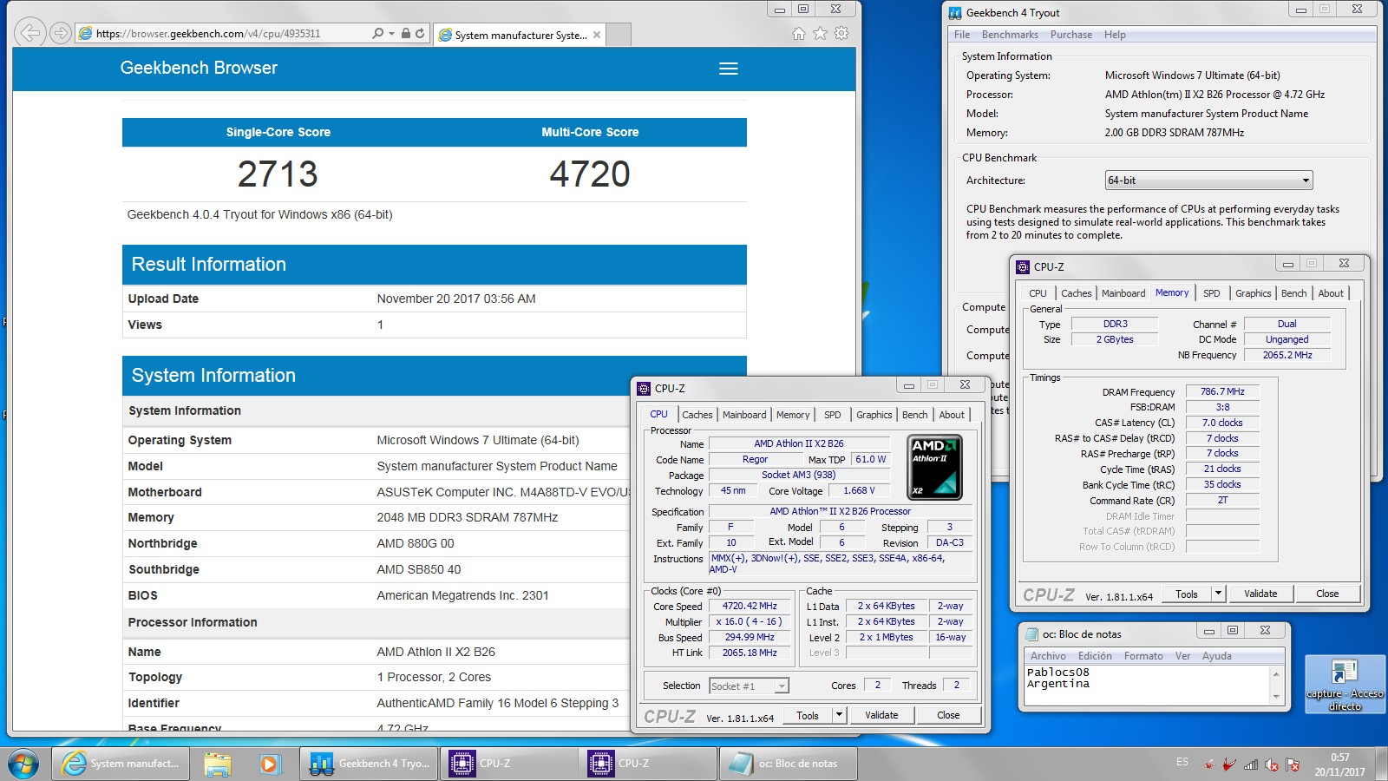Switch to Bench tab in front CPU-Z
This screenshot has height=781, width=1388.
click(914, 415)
